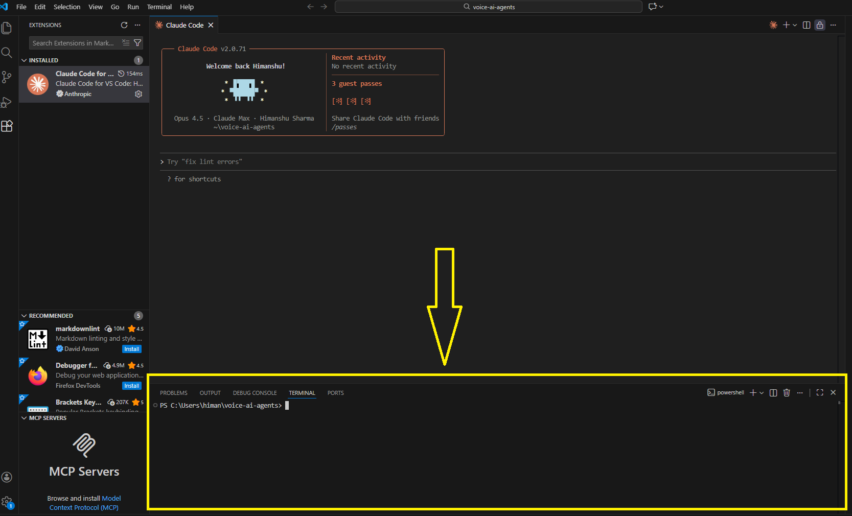Open editor more actions menu
Screen dimensions: 852x516
pyautogui.click(x=833, y=25)
